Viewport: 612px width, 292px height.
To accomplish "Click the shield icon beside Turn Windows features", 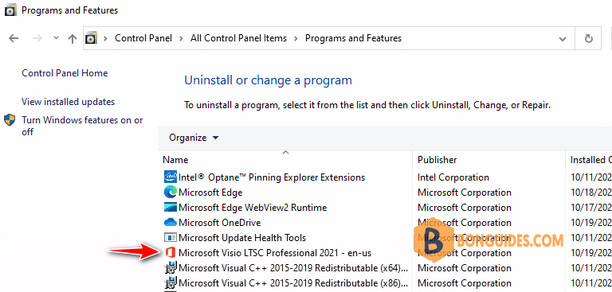I will pos(10,120).
